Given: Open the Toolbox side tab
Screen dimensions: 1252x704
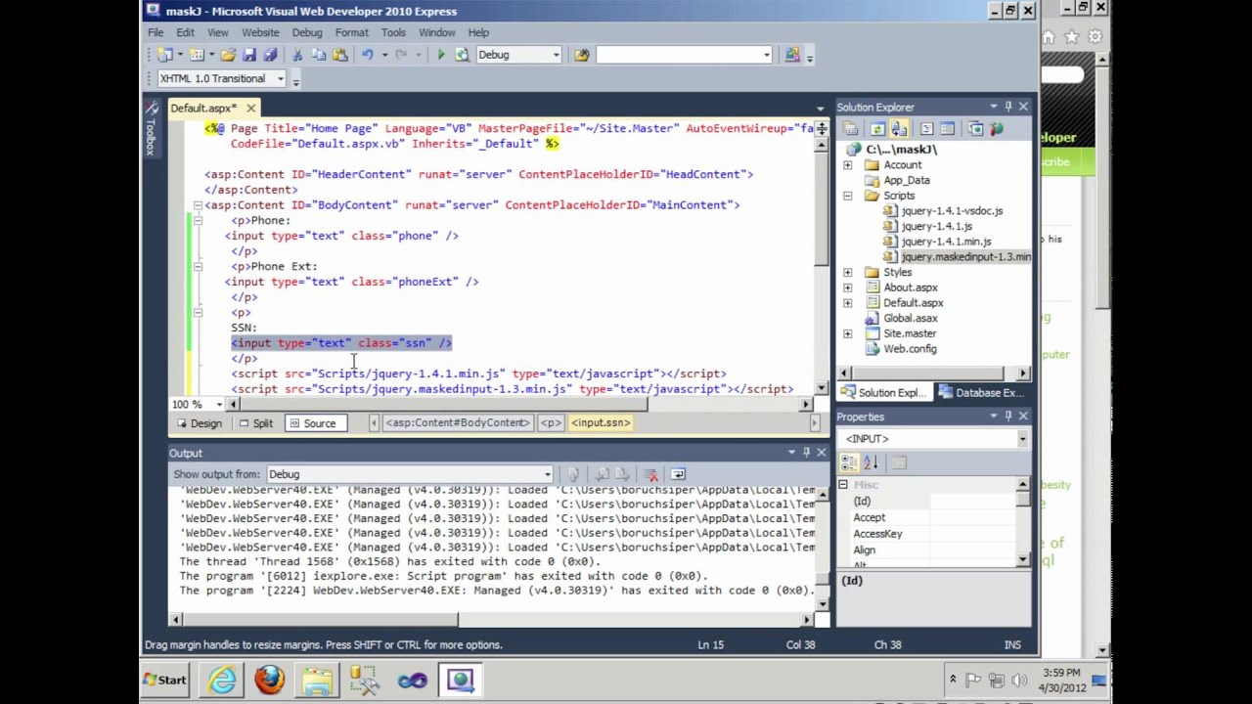Looking at the screenshot, I should click(151, 129).
